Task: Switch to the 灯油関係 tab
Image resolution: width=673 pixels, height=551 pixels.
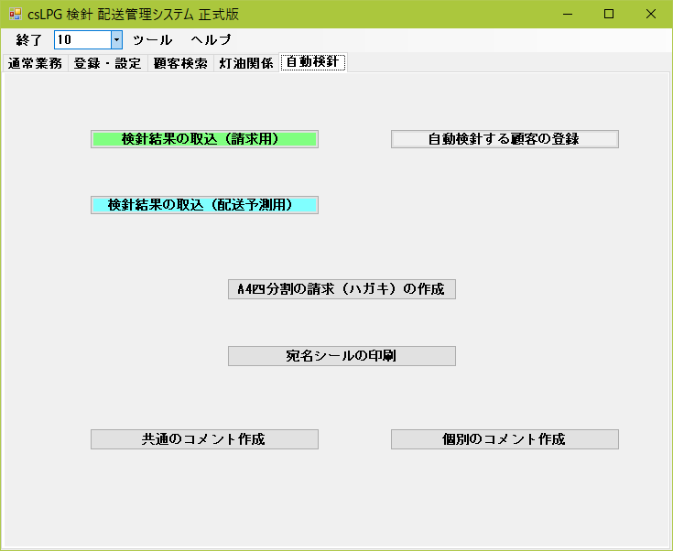Action: pyautogui.click(x=246, y=63)
